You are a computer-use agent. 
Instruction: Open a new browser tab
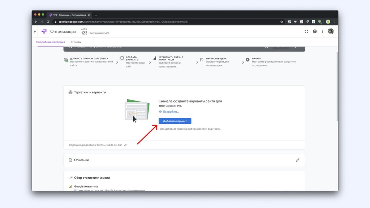pos(96,15)
